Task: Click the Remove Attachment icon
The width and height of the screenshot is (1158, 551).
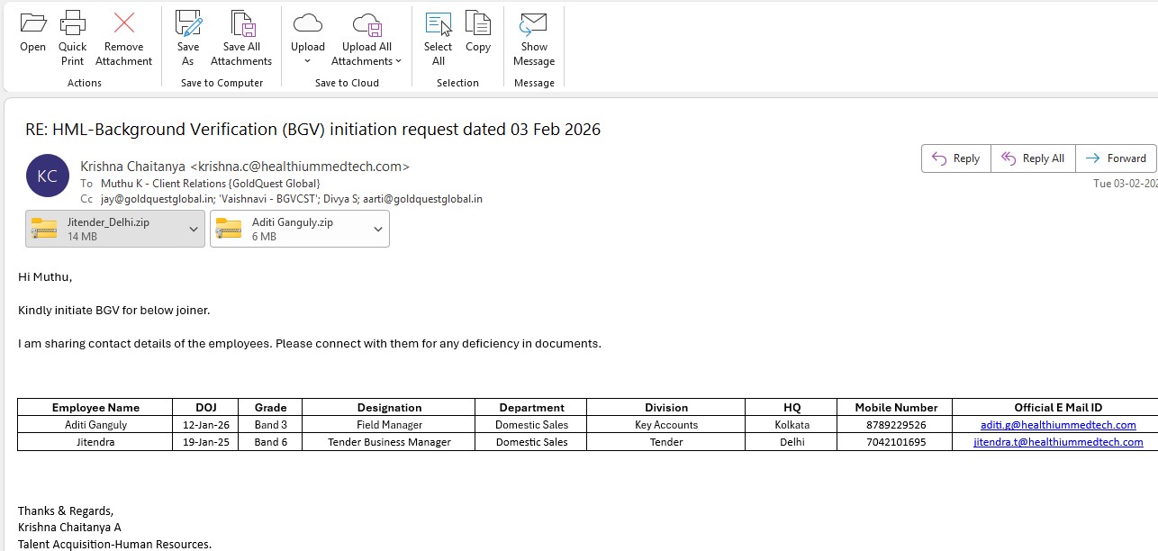Action: (x=123, y=24)
